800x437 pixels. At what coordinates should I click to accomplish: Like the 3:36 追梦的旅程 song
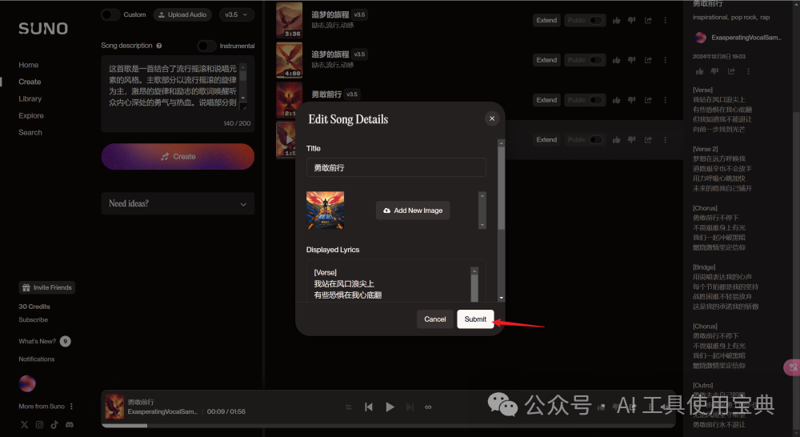pyautogui.click(x=616, y=21)
